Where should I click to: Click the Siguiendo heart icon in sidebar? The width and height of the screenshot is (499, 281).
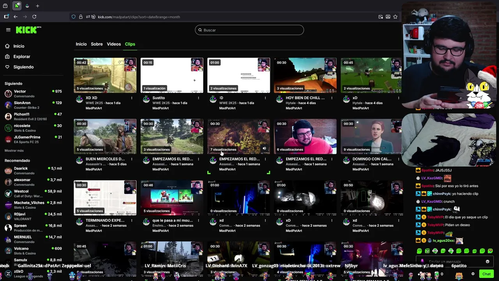[x=7, y=67]
